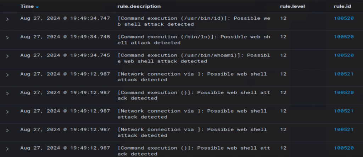Open rule 100520 link for /bin/ls alert

click(x=344, y=37)
